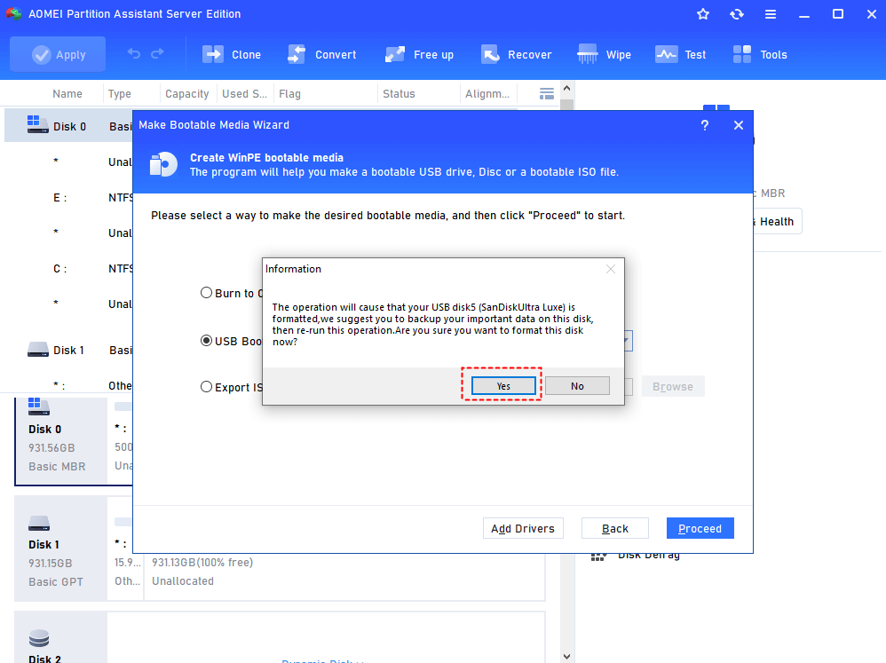This screenshot has width=886, height=663.
Task: Select the C: partition row
Action: click(x=68, y=269)
